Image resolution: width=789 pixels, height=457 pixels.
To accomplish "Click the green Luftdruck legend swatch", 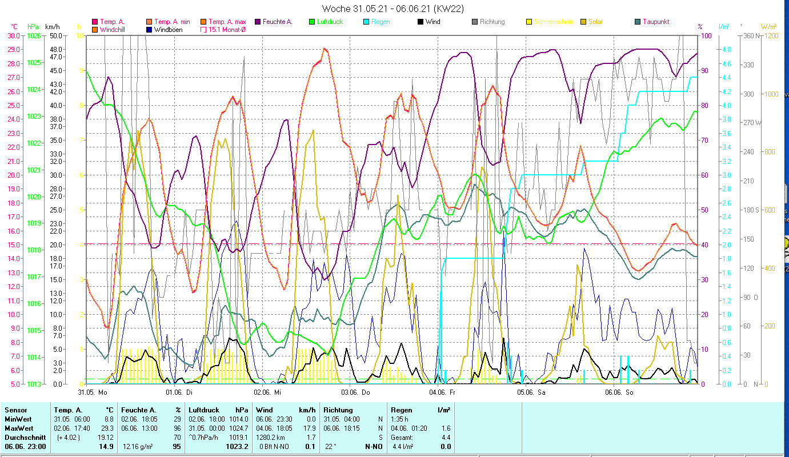I will (312, 22).
